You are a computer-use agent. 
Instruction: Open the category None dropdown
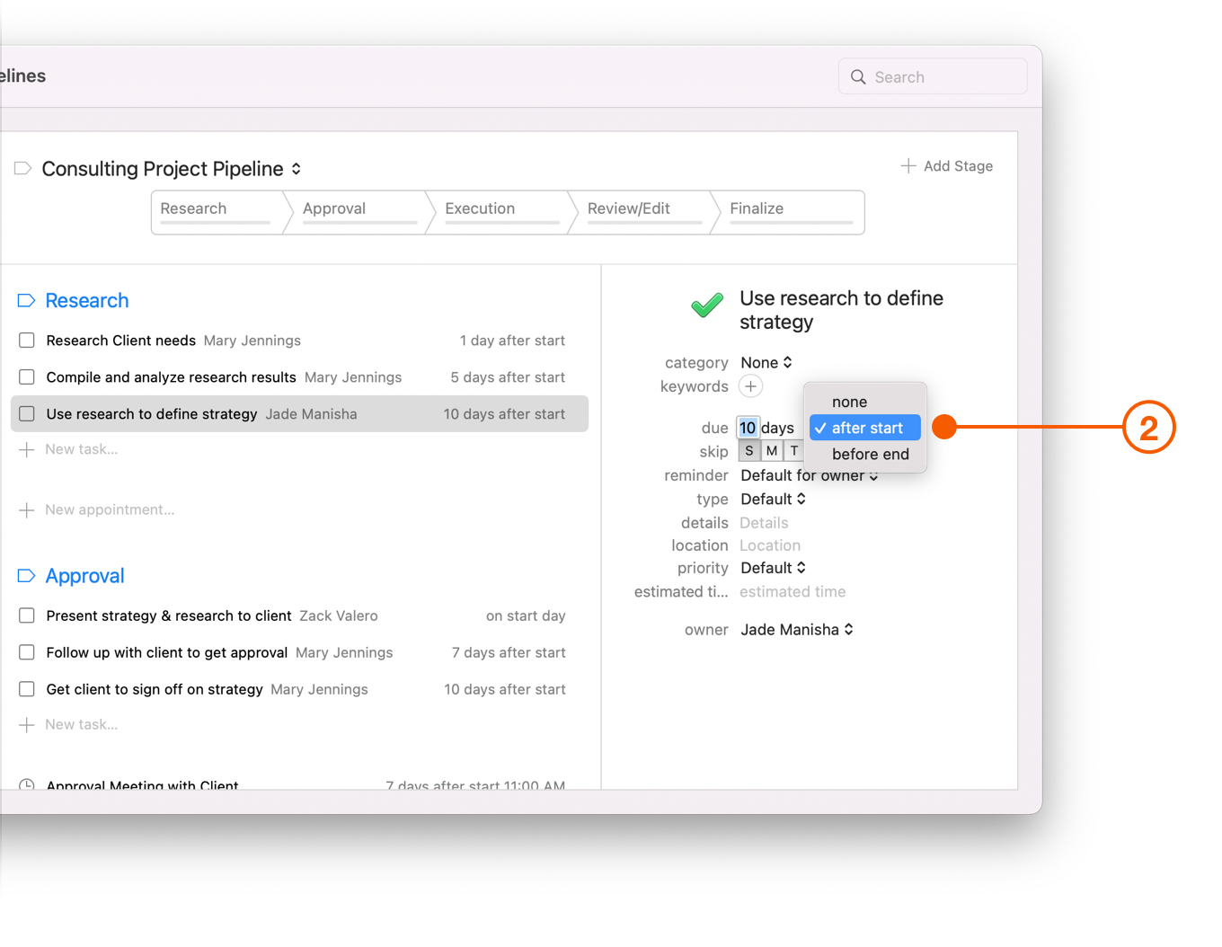pyautogui.click(x=766, y=362)
